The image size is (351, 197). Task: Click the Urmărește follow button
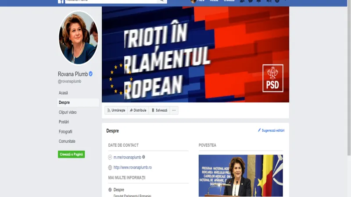(116, 110)
